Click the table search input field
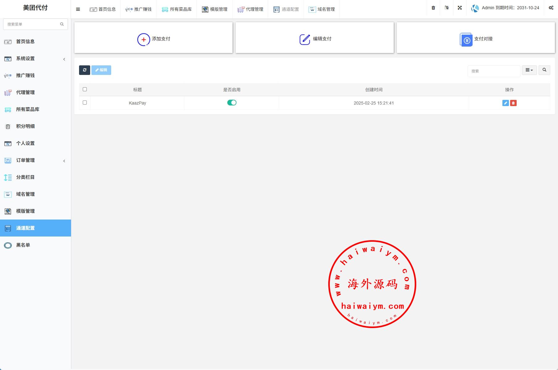The image size is (558, 370). pos(493,71)
